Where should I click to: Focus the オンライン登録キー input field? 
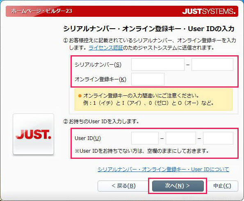pyautogui.click(x=148, y=79)
